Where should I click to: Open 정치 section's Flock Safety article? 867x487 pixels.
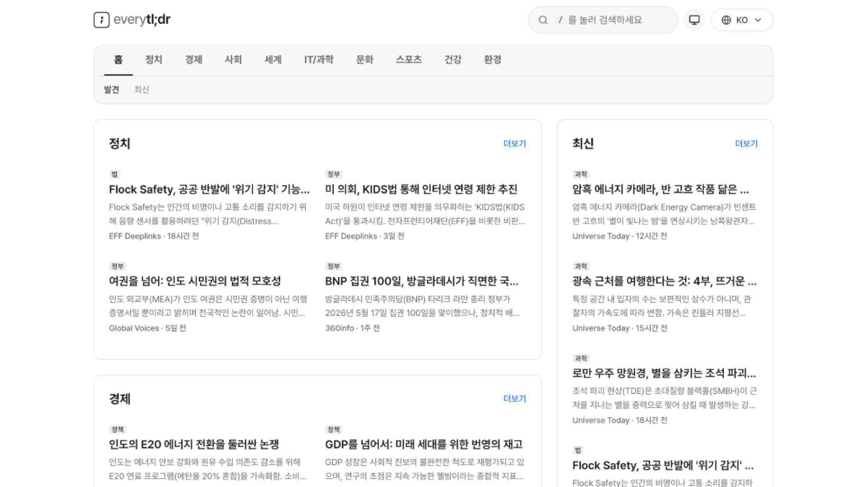[210, 189]
